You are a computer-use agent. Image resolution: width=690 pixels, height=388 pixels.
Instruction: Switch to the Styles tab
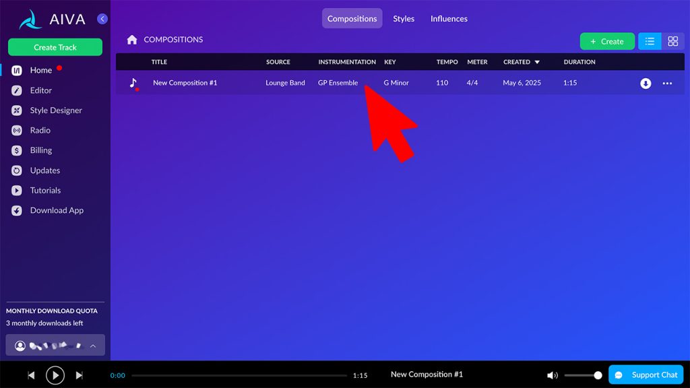[404, 18]
